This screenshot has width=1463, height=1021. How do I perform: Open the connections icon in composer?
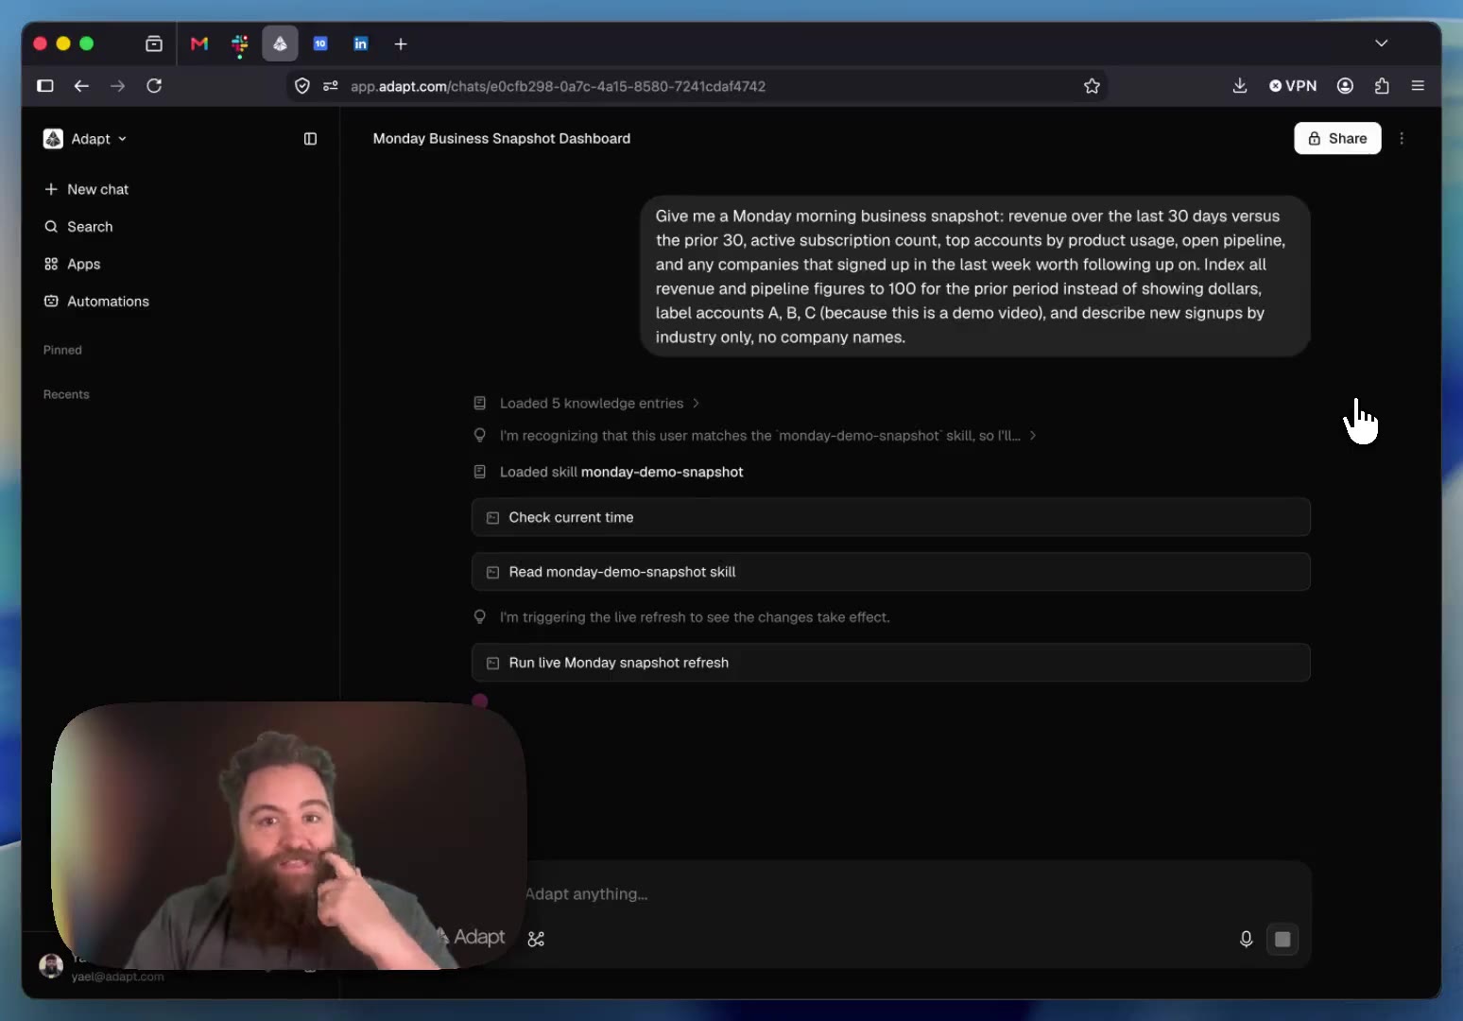[536, 939]
